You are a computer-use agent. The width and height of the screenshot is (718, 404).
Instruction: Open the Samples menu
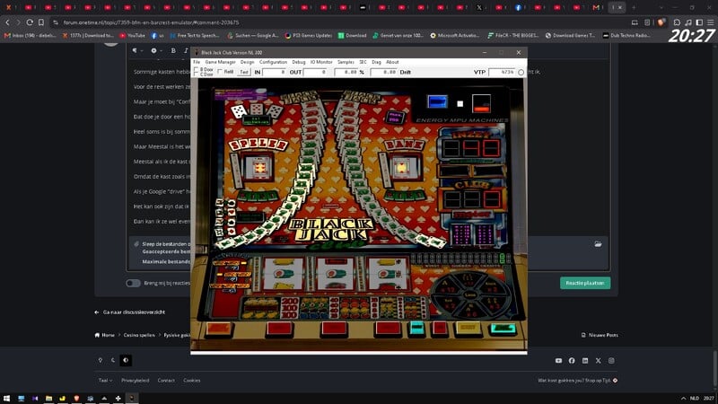coord(346,62)
